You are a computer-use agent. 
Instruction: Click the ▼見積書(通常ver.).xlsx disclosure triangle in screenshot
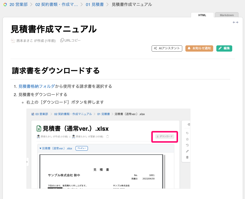click(40, 148)
